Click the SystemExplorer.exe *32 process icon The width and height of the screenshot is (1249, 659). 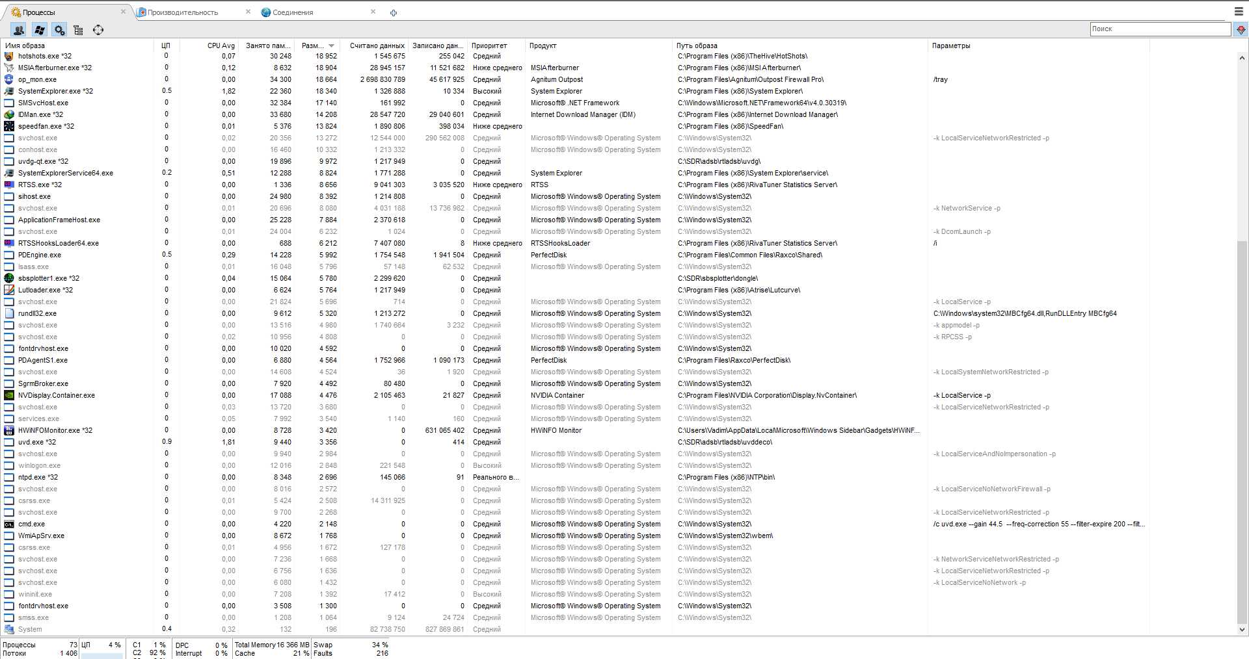click(x=9, y=91)
